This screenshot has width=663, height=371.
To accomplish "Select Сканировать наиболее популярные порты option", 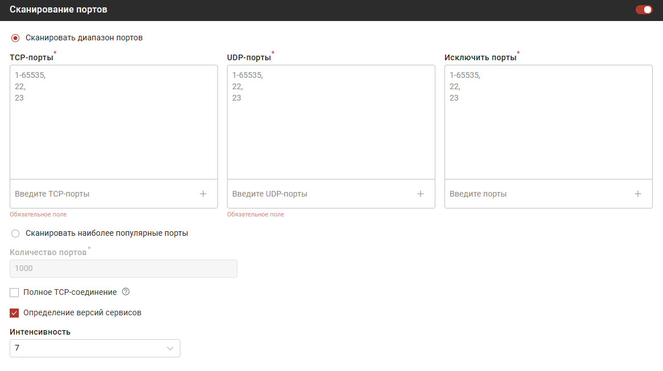I will [x=15, y=234].
